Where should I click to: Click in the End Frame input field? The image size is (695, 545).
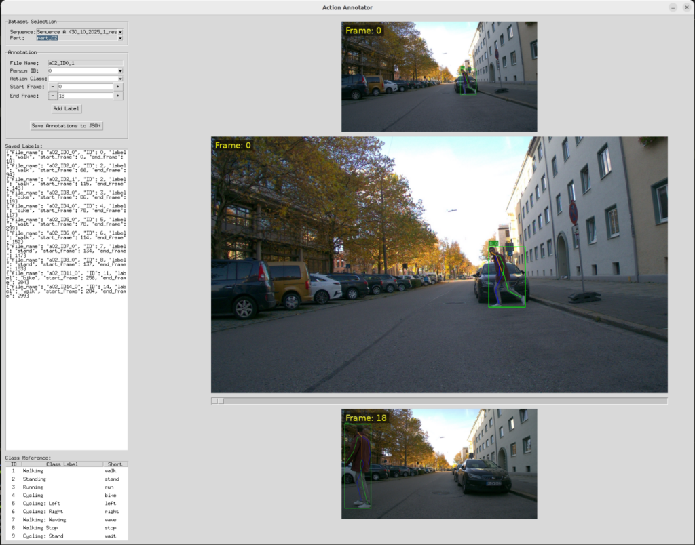click(x=85, y=96)
